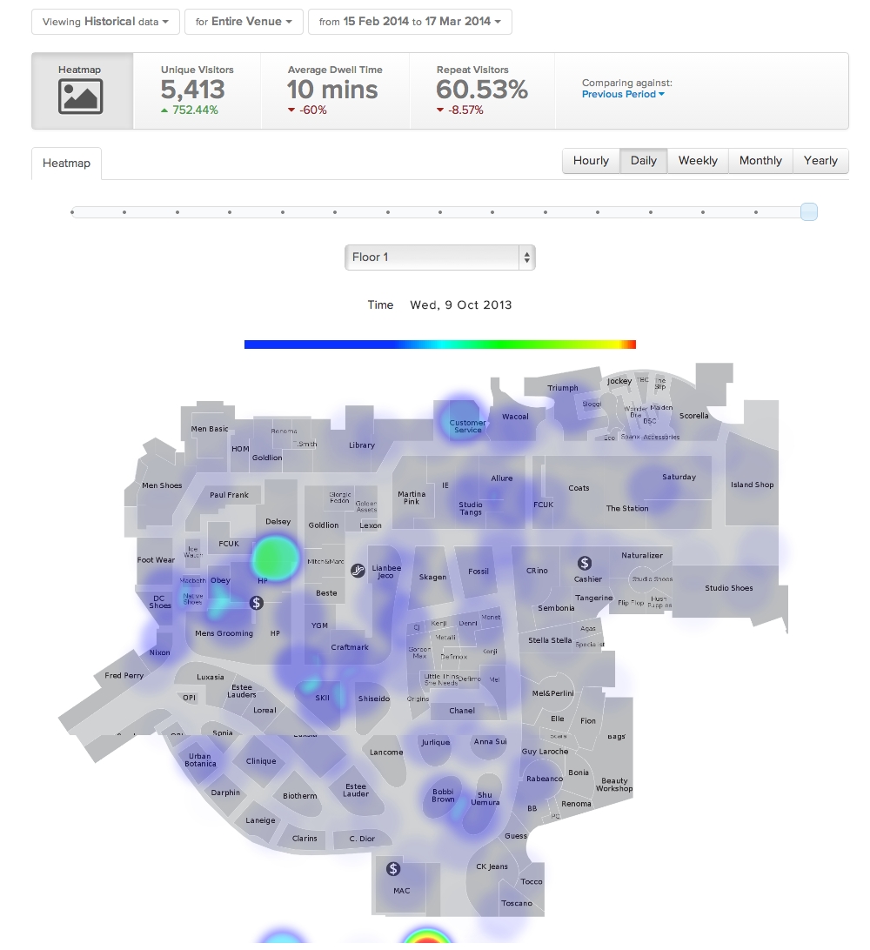Click the Library area on the map
The height and width of the screenshot is (950, 870).
point(362,445)
